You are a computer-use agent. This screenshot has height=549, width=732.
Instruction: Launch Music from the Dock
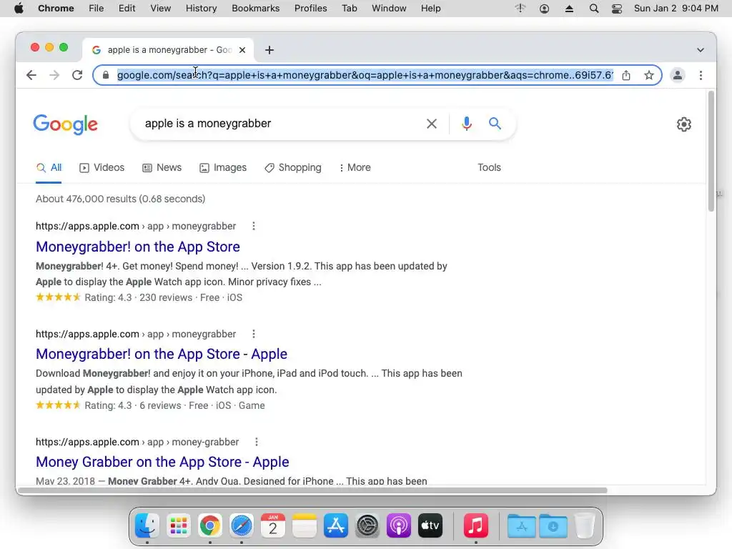point(475,525)
